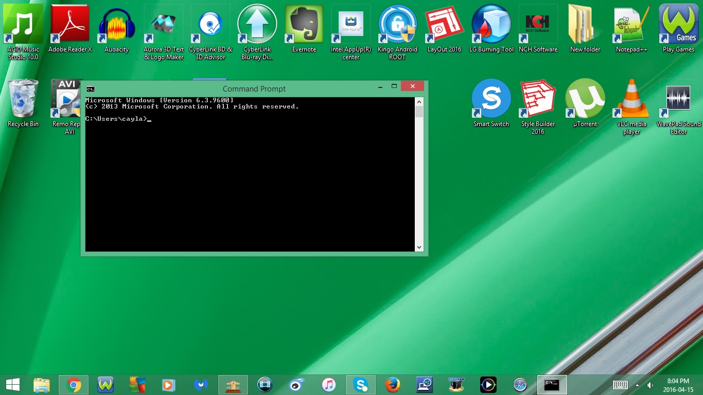
Task: Select the CyberLink Blu-ray Disc shortcut
Action: (x=257, y=32)
